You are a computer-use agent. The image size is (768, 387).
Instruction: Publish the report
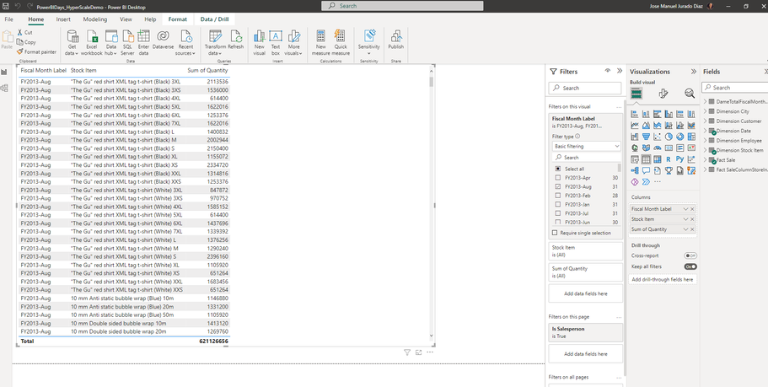click(395, 40)
